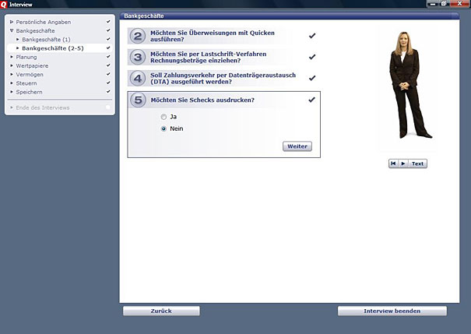
Task: Click the camera screenshot icon in title bar
Action: point(443,4)
